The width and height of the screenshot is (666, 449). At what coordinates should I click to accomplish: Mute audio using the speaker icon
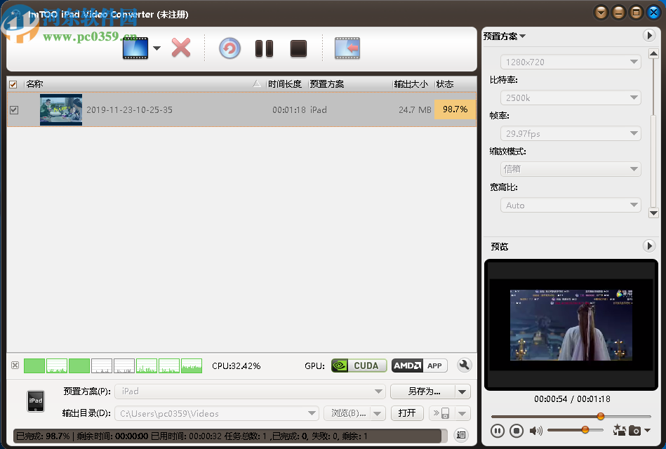click(x=537, y=430)
